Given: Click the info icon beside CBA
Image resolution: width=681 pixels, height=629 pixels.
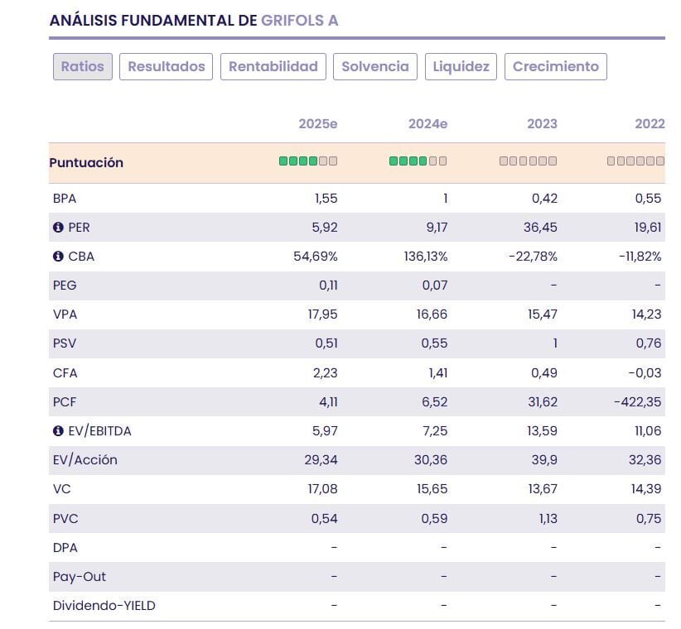Looking at the screenshot, I should click(58, 257).
